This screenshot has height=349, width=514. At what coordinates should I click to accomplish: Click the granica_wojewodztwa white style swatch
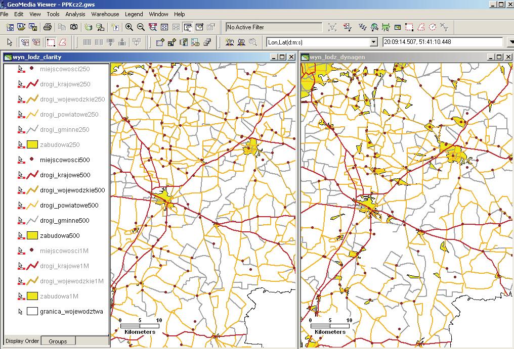(x=32, y=311)
